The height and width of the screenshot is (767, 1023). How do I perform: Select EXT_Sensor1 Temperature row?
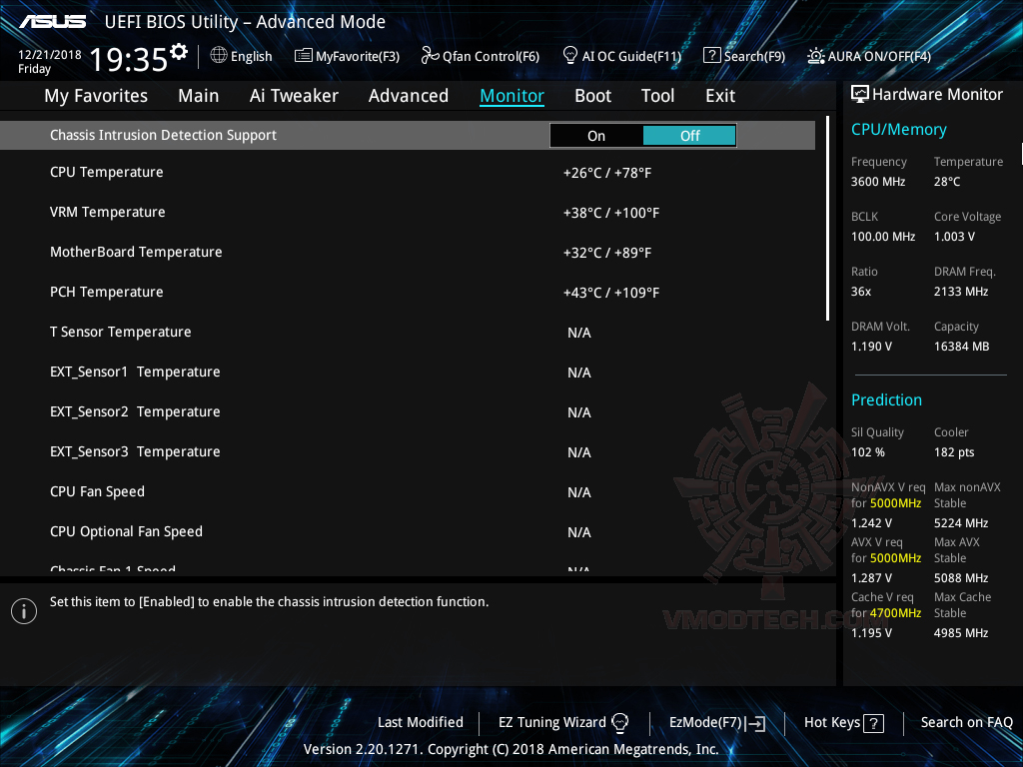[x=408, y=373]
